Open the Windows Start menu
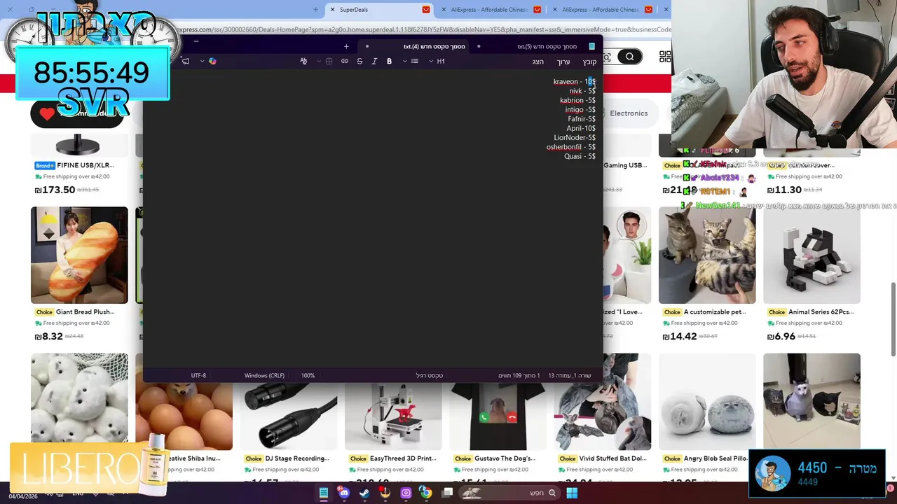The height and width of the screenshot is (504, 897). (x=572, y=493)
